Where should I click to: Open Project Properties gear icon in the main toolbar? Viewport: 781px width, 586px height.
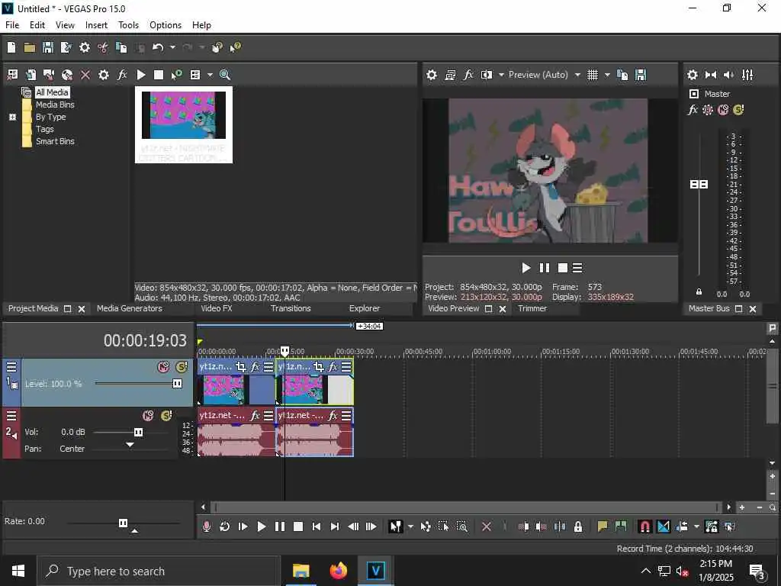pos(85,47)
